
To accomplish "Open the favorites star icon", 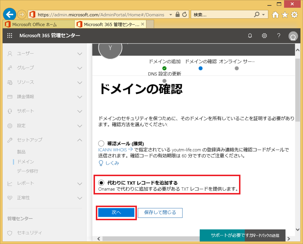I will point(285,15).
